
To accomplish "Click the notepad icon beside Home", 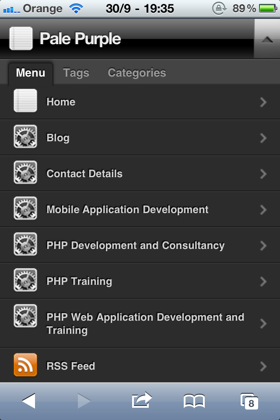I will (x=25, y=101).
